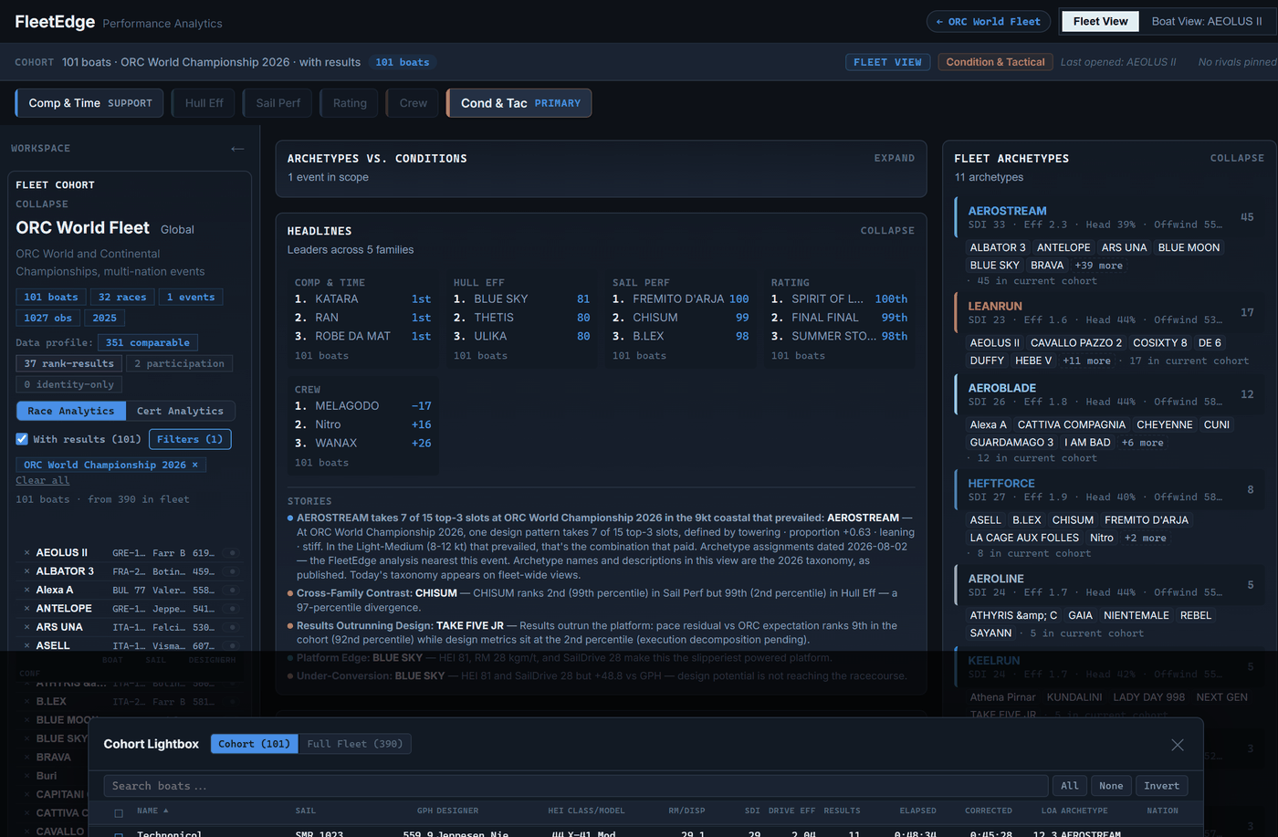
Task: Toggle the With results checkbox
Action: pyautogui.click(x=22, y=439)
